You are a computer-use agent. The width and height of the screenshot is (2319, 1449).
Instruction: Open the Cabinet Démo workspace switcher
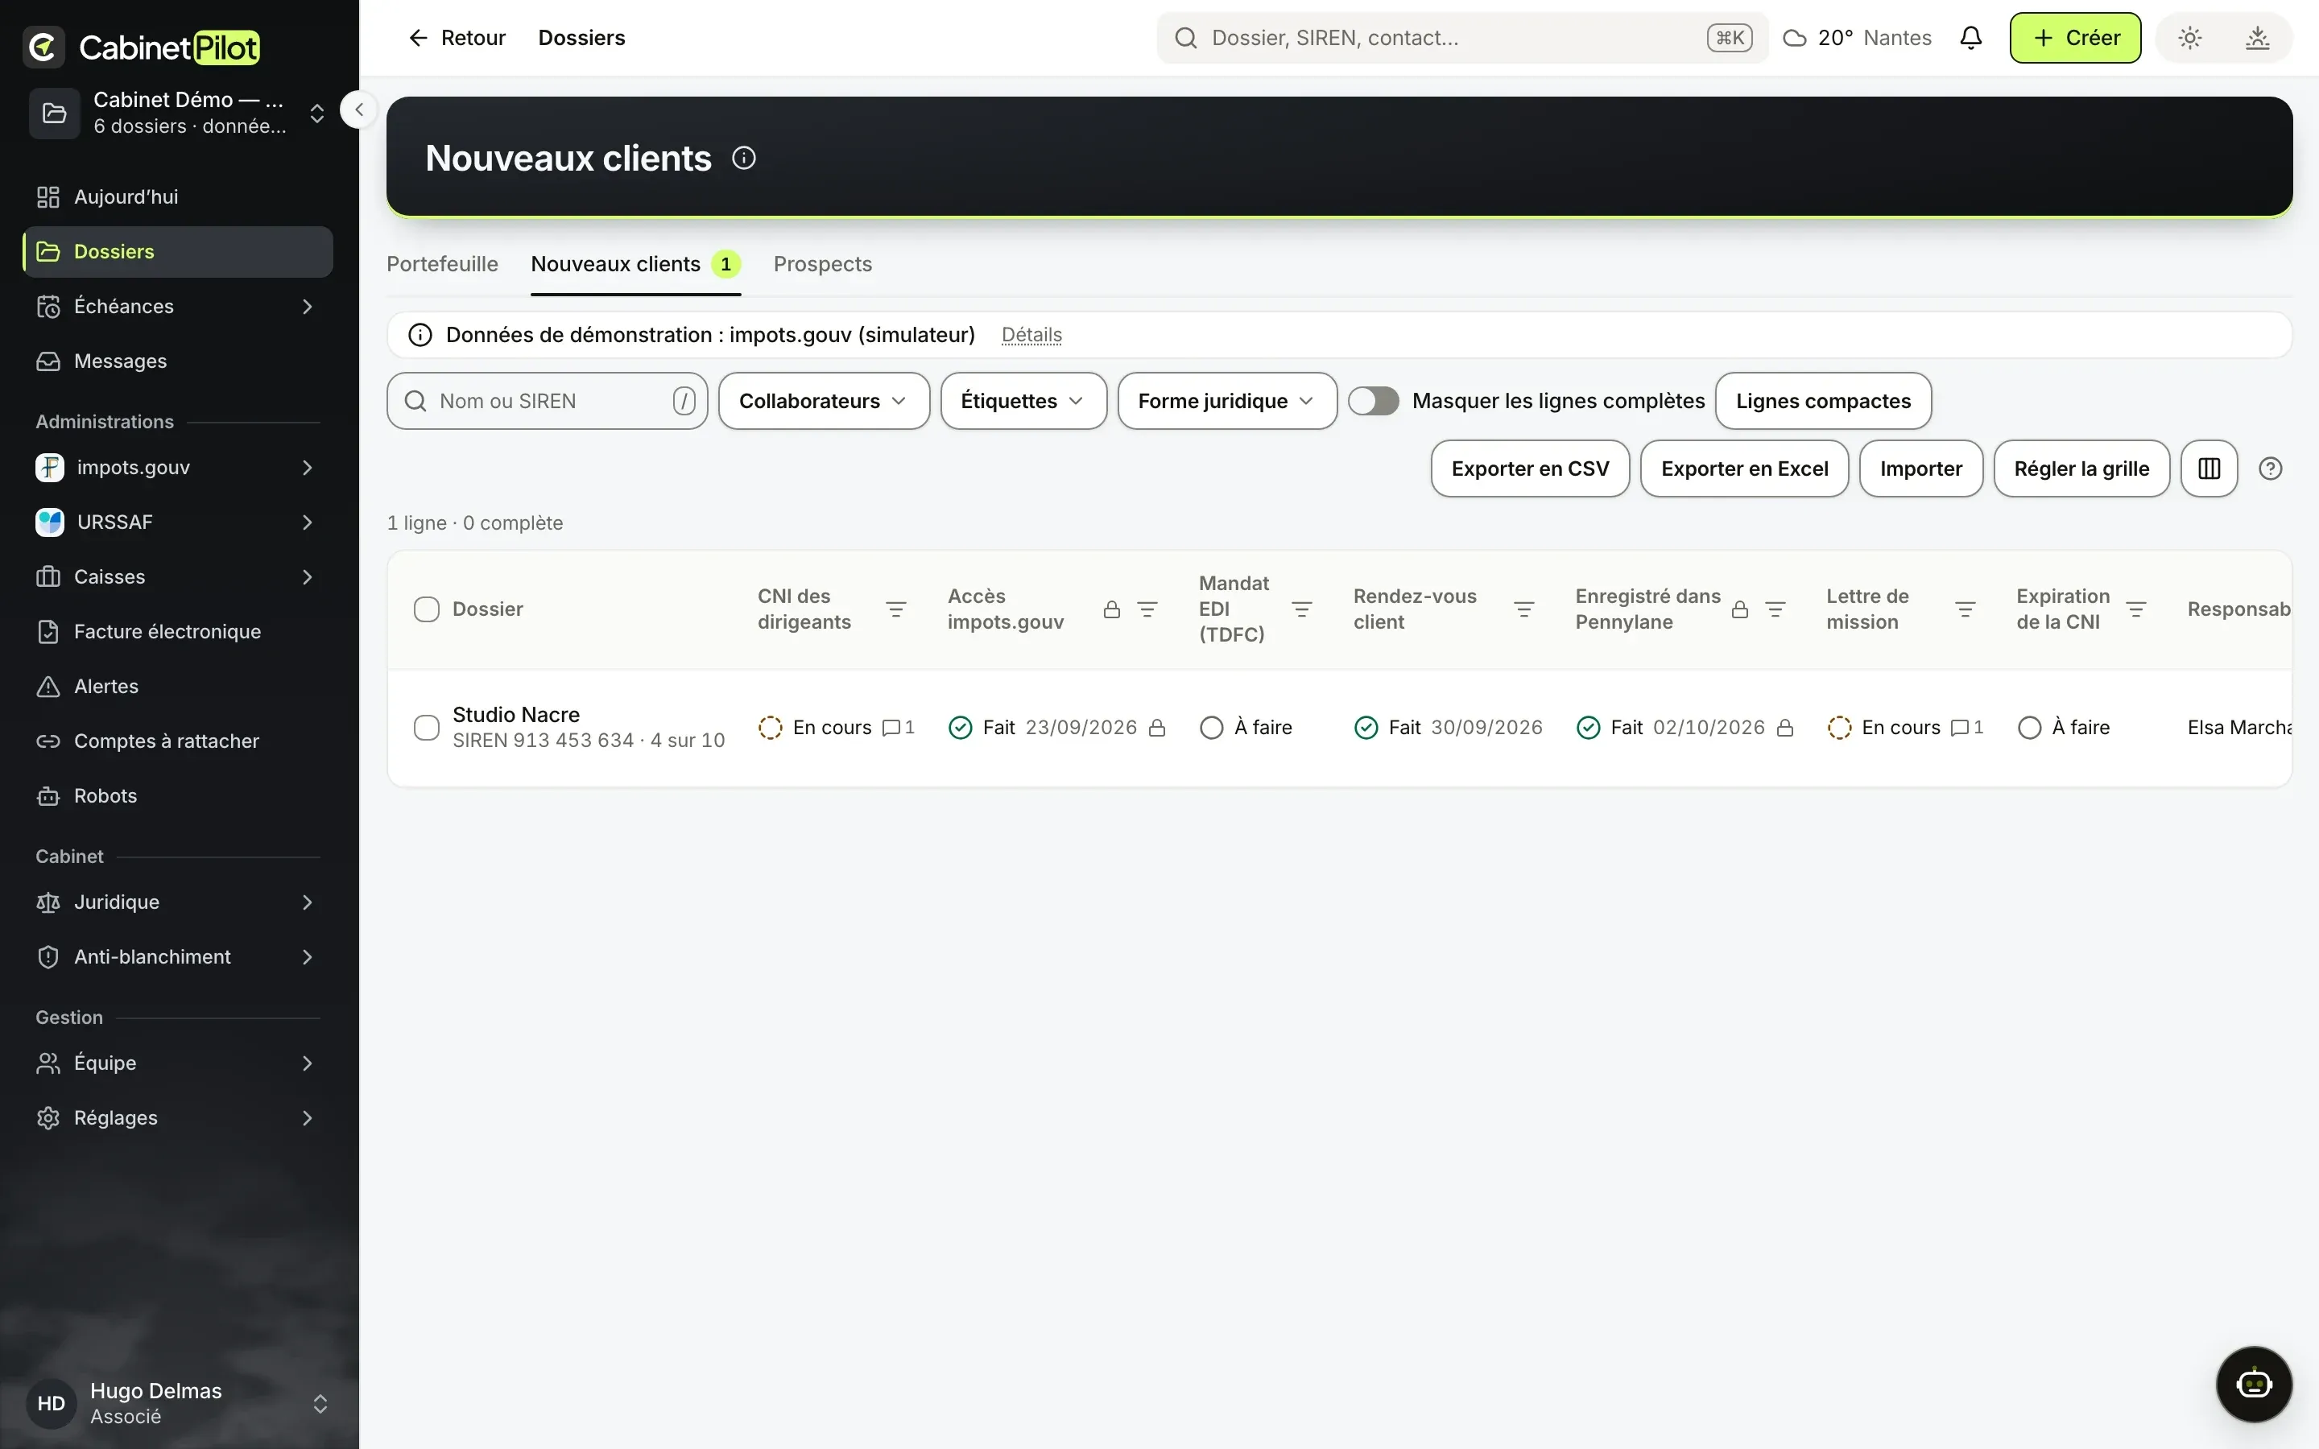(x=177, y=113)
